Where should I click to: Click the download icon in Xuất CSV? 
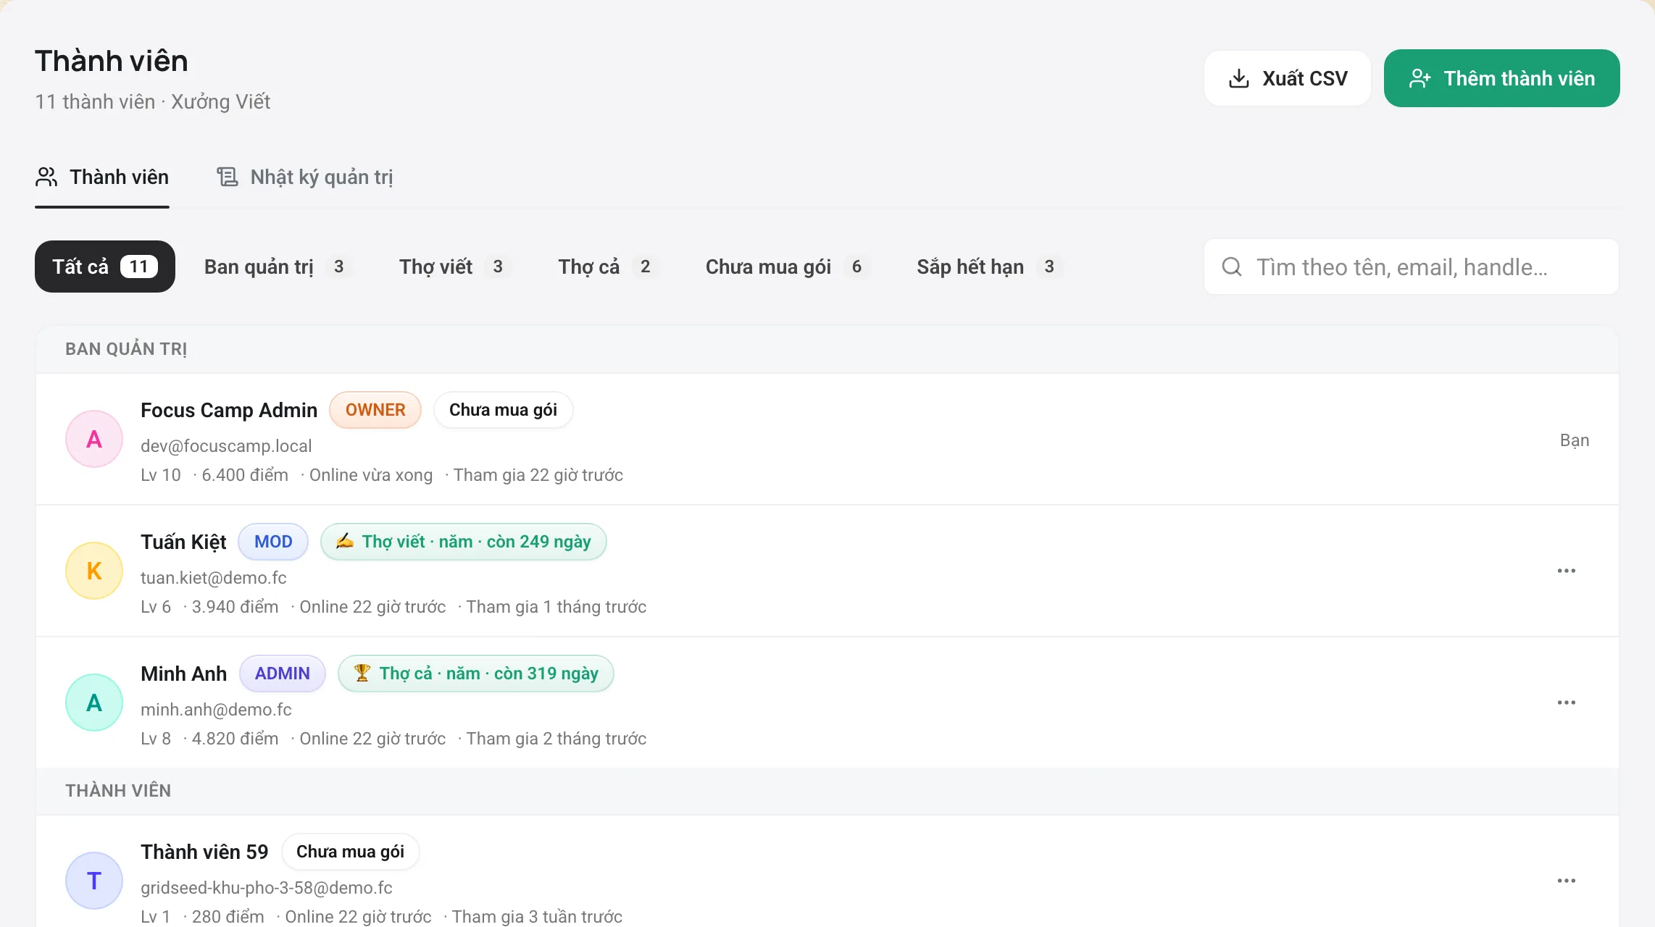coord(1239,78)
